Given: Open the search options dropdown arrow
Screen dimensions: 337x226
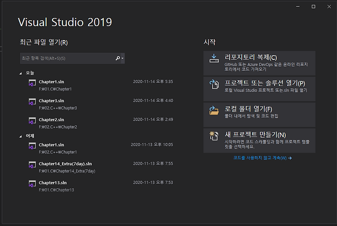Looking at the screenshot, I should (x=123, y=58).
